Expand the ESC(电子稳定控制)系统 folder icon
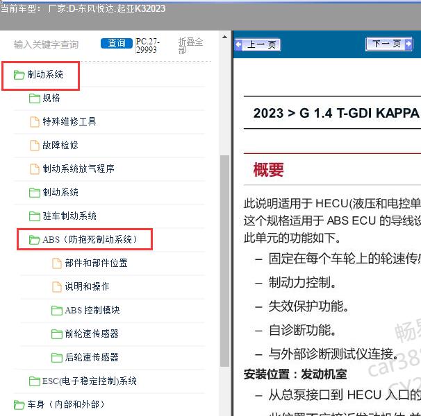 tap(34, 381)
